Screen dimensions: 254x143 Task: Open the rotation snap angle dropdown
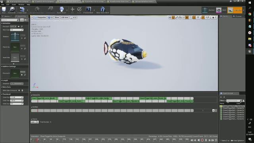[x=198, y=17]
